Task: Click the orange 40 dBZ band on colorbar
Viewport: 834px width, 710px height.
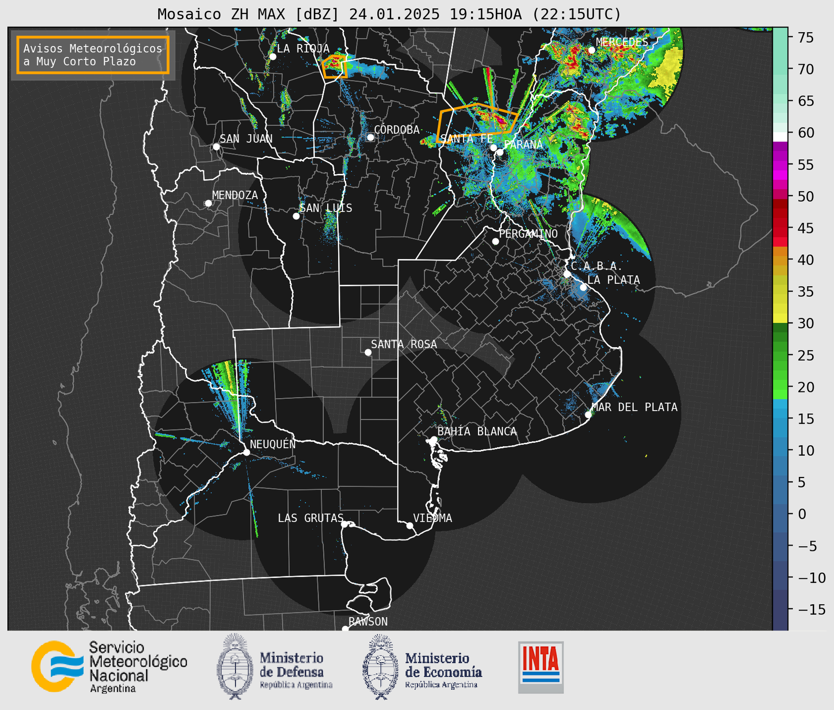Action: point(780,260)
